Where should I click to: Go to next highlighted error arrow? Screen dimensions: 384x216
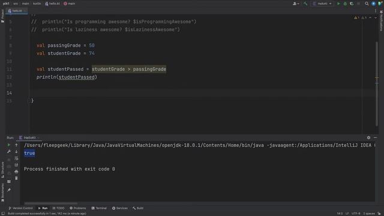pyautogui.click(x=376, y=17)
